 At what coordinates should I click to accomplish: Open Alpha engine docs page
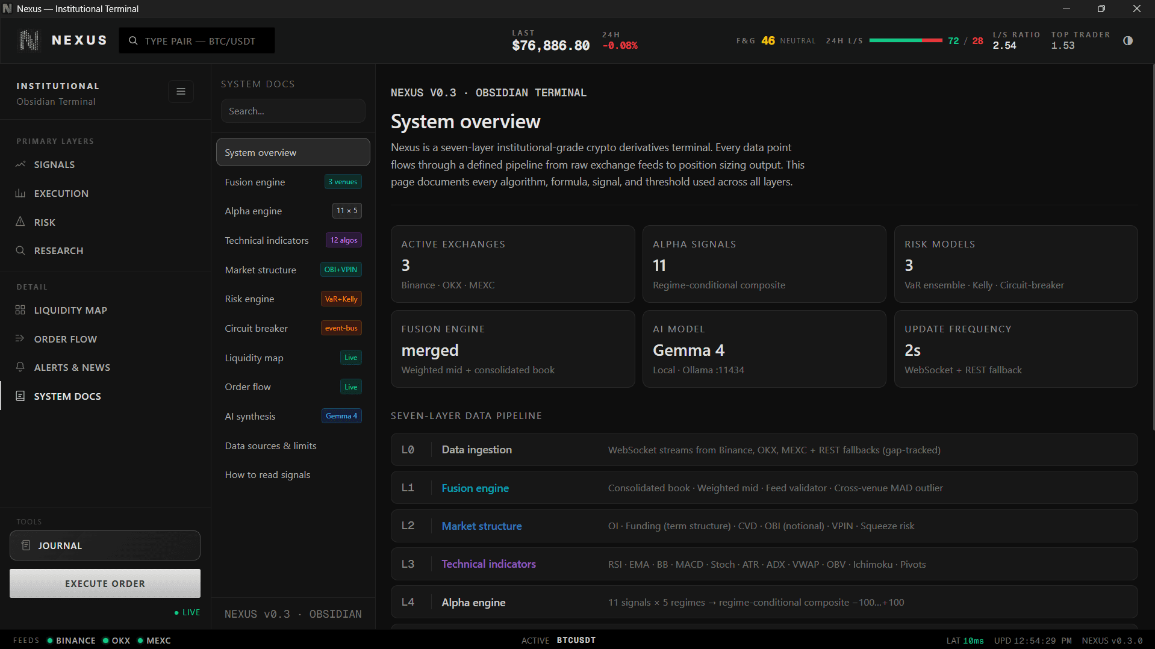tap(293, 211)
